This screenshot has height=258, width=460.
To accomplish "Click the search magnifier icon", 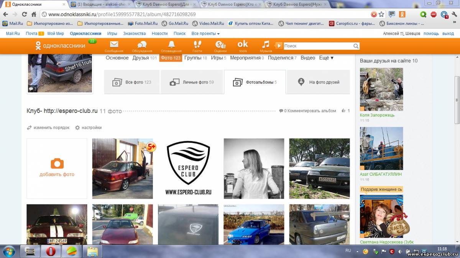I will click(356, 46).
